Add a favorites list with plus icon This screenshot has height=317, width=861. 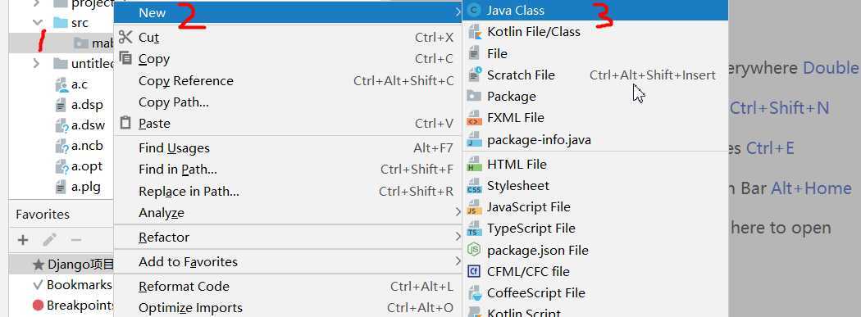pyautogui.click(x=23, y=240)
